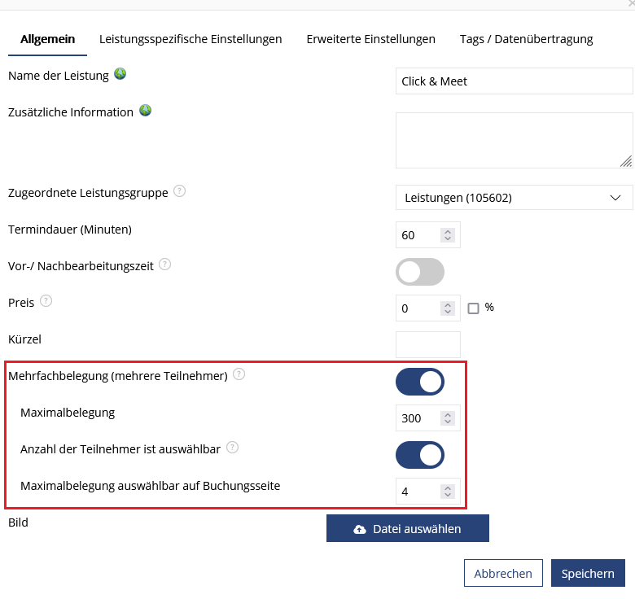
Task: Go to Tags / Datenübertragung tab
Action: click(x=527, y=39)
